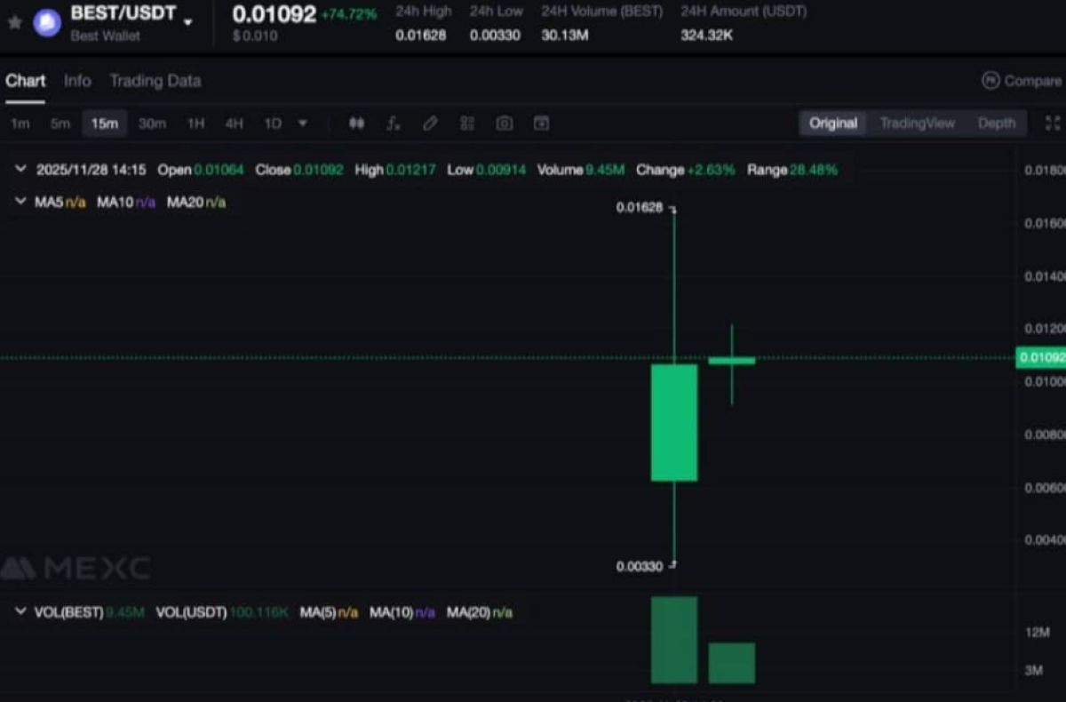Switch chart mode to Original
The image size is (1066, 702).
tap(832, 124)
